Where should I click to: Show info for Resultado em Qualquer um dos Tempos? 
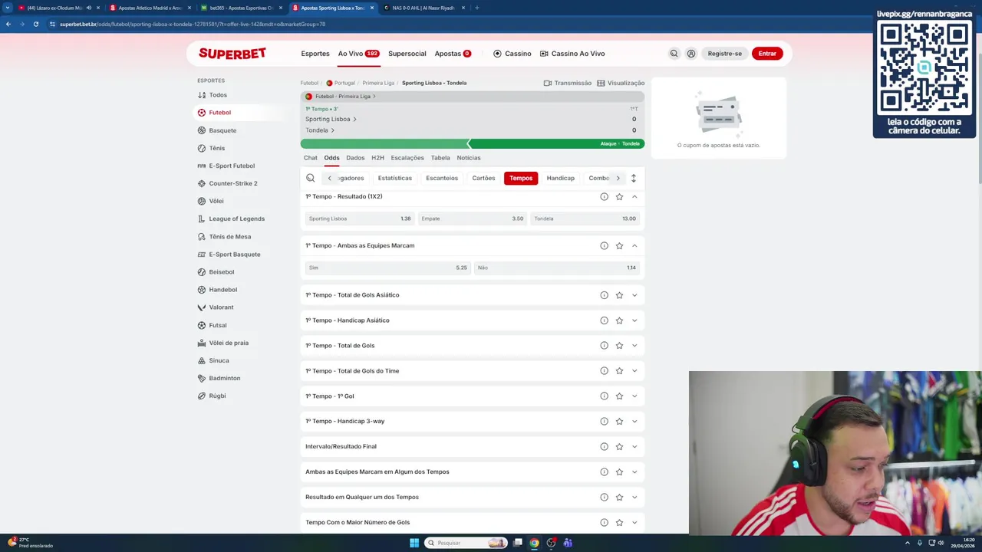(604, 498)
